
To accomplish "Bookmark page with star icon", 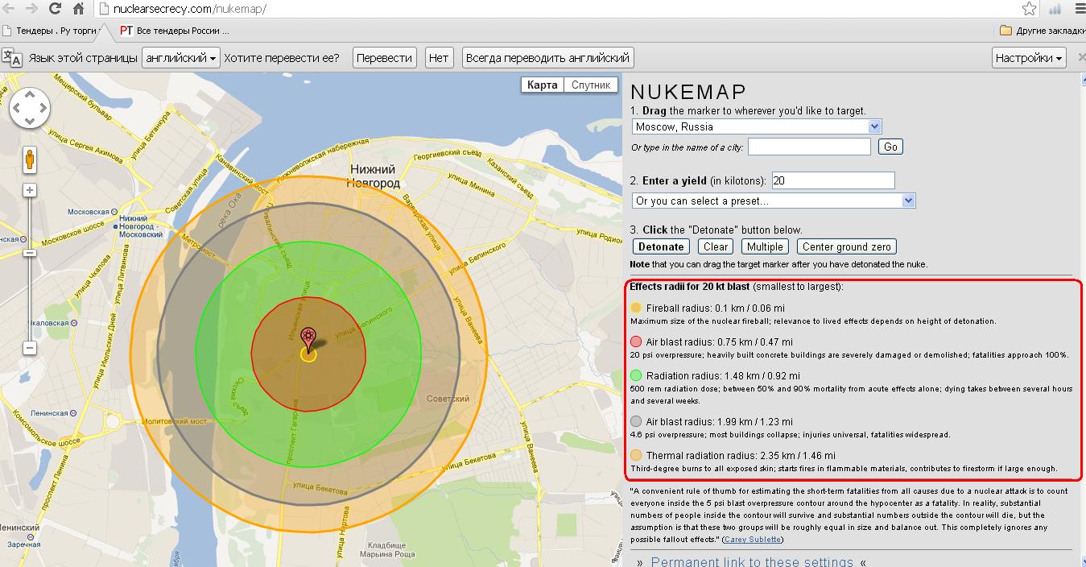I will point(1030,10).
